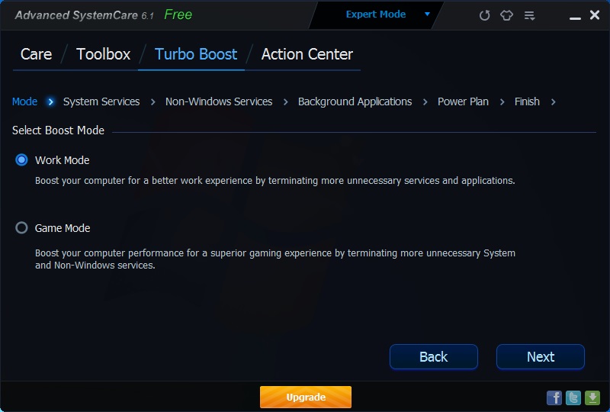Select the Turbo Boost tab
610x412 pixels.
[196, 54]
